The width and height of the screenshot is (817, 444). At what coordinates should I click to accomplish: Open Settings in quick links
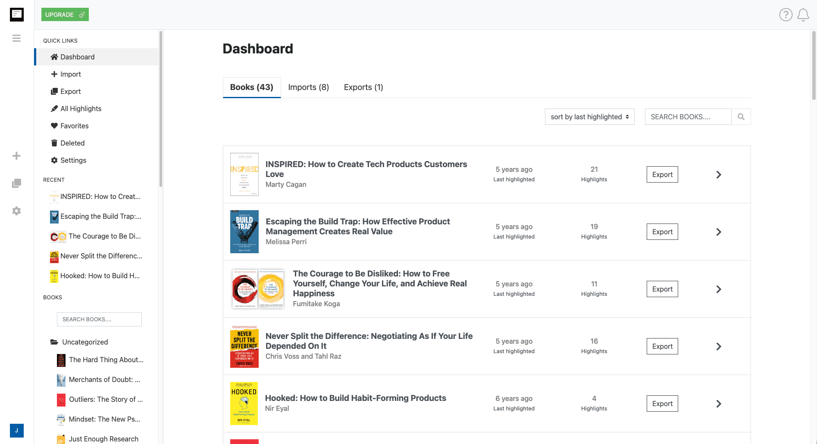97,160
